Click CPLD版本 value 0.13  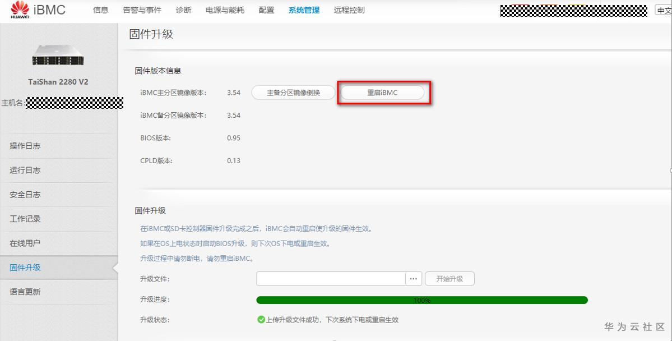tap(234, 161)
